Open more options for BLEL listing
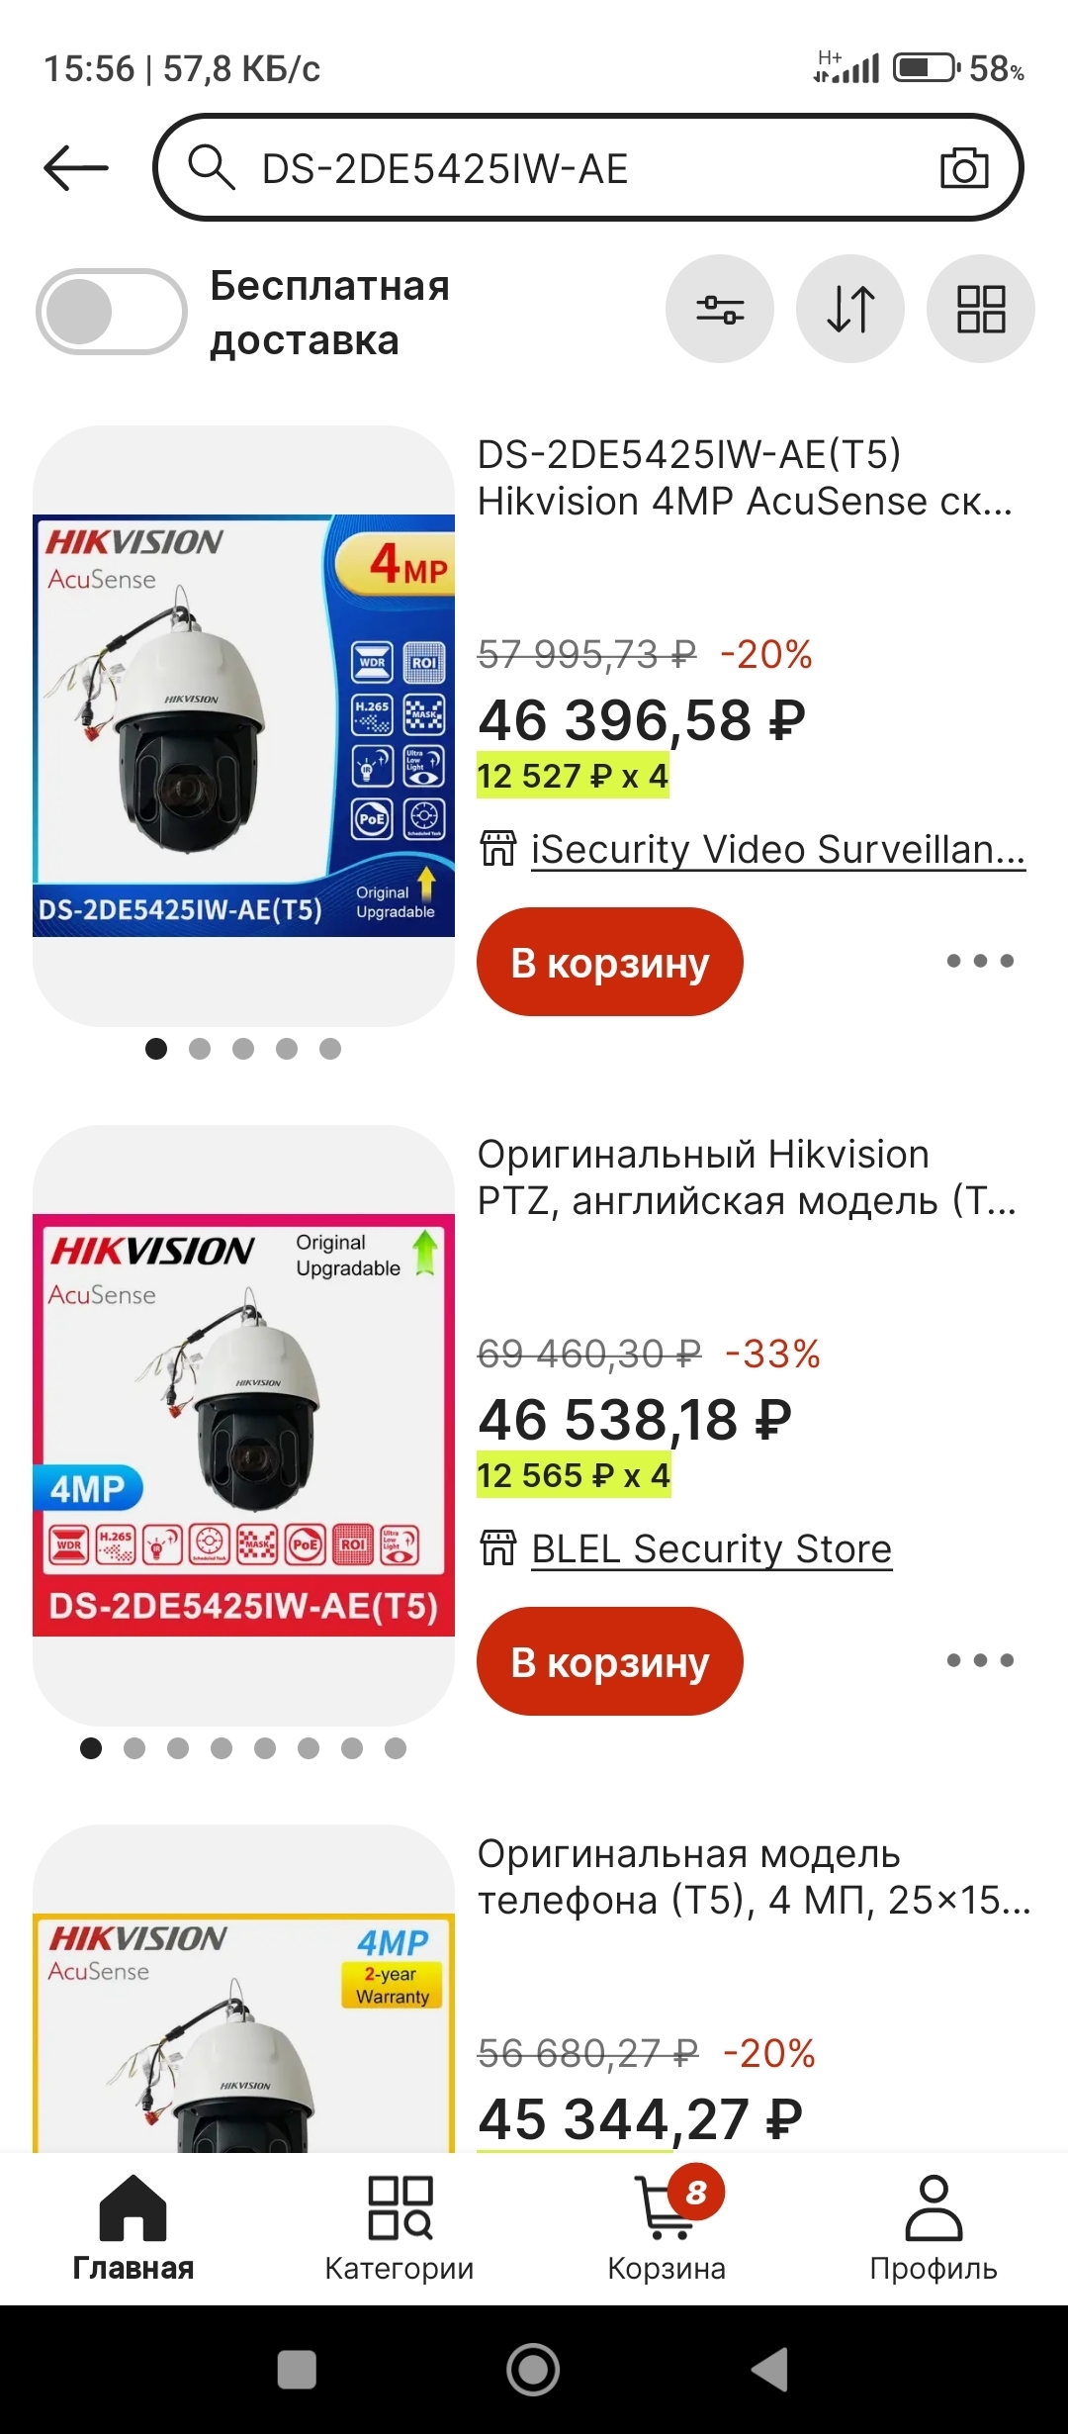 980,1660
